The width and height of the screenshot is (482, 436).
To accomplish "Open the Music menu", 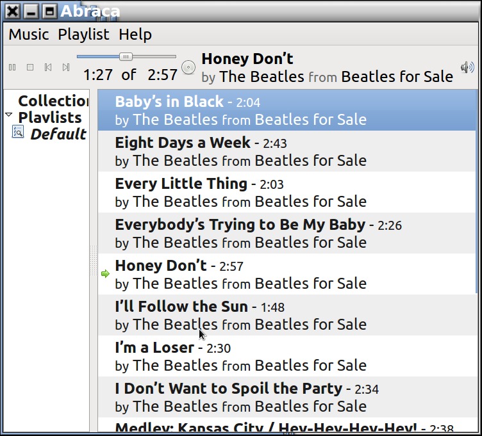I will tap(29, 34).
